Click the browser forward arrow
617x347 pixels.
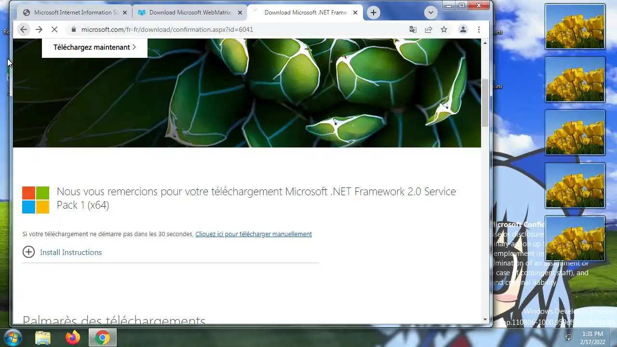click(39, 29)
